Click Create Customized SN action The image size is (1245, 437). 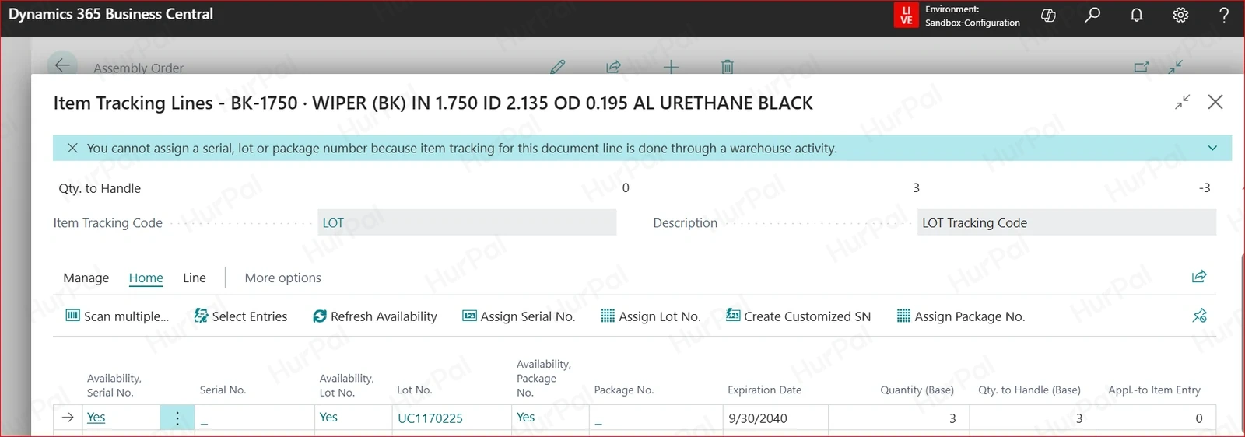click(798, 316)
